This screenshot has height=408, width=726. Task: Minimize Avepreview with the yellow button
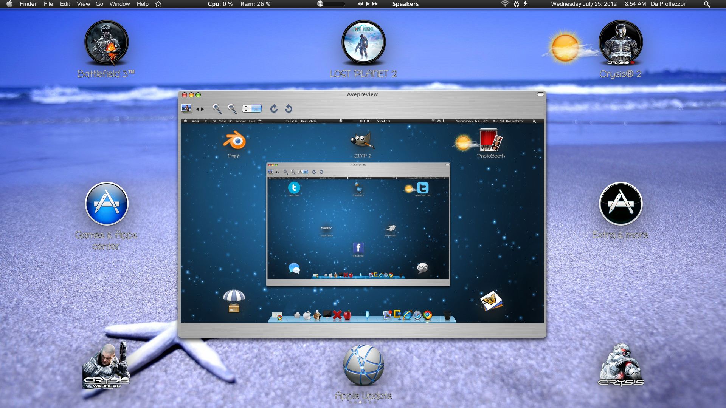(x=191, y=95)
